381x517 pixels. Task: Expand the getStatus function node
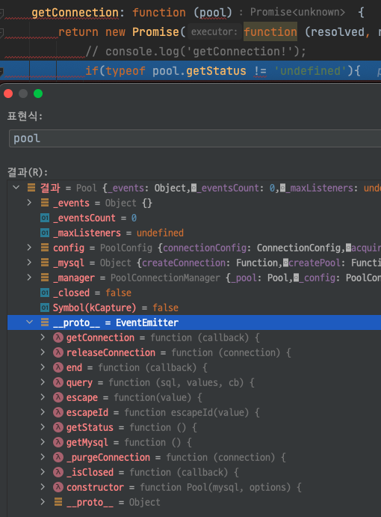tap(43, 427)
